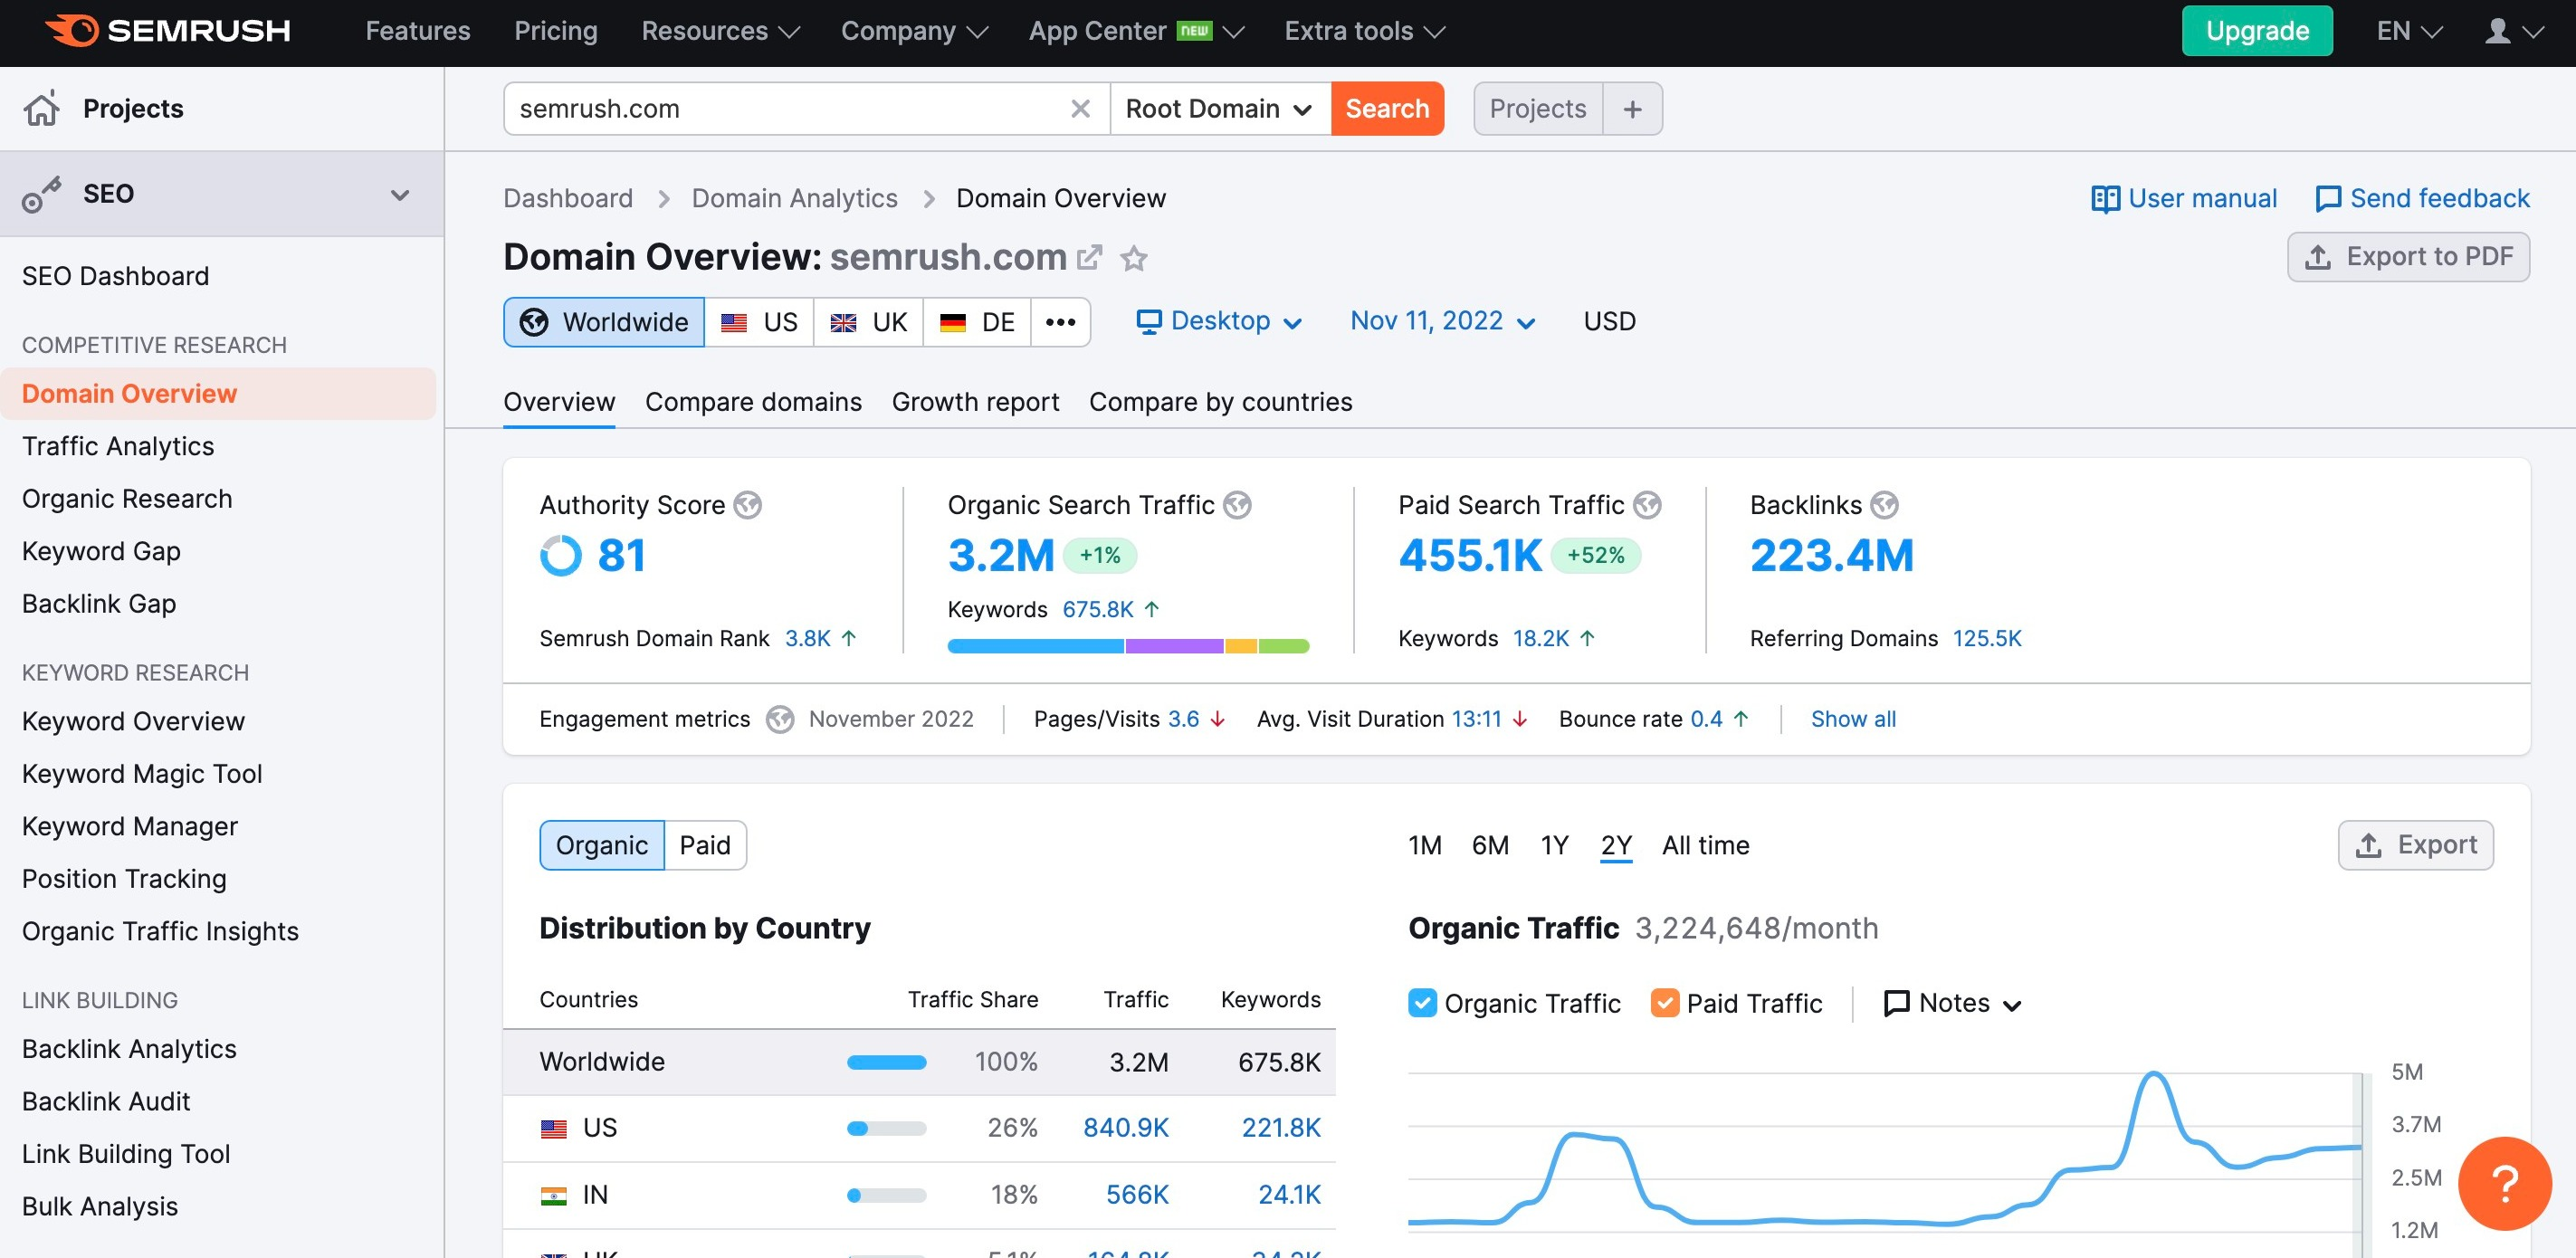
Task: Click the Organic Search Traffic globe icon
Action: pos(1237,505)
